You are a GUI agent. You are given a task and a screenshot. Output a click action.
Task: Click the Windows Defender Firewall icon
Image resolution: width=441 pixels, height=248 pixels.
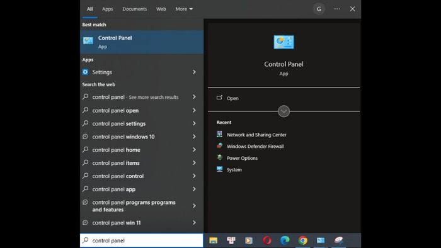[x=220, y=146]
